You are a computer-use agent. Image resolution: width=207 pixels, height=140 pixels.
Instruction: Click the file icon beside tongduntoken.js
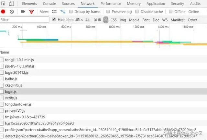coord(2,104)
